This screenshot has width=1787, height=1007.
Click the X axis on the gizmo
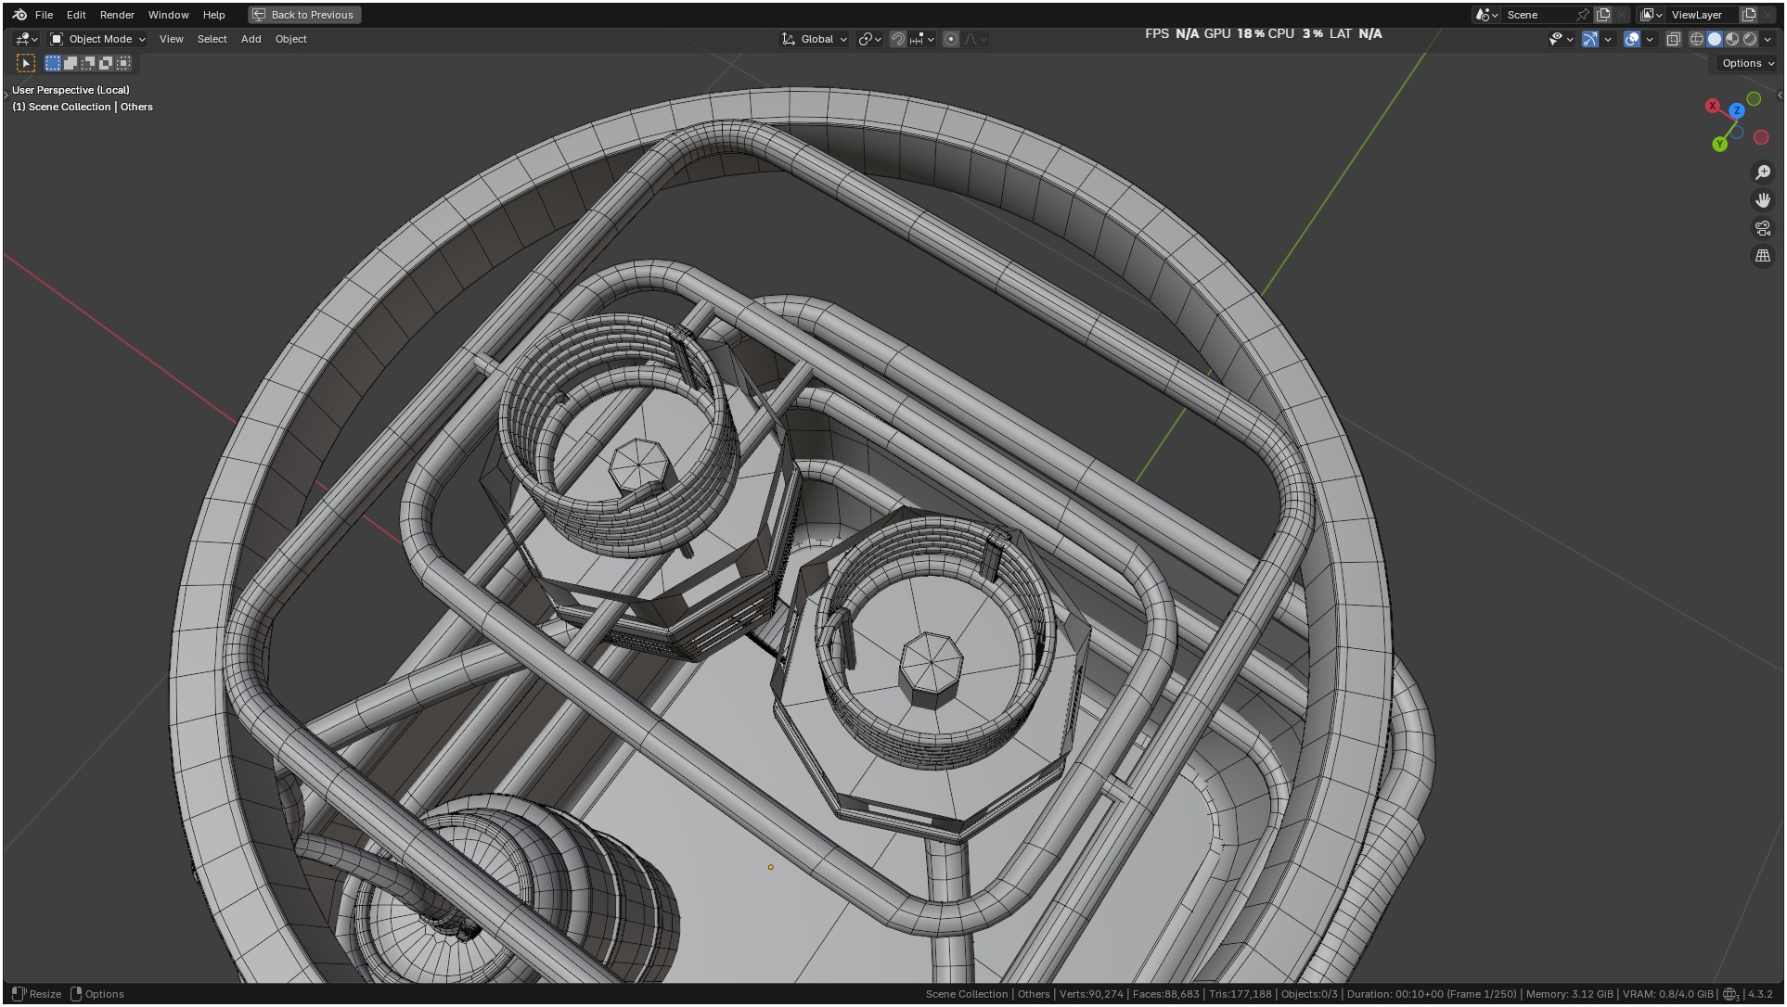click(1713, 106)
